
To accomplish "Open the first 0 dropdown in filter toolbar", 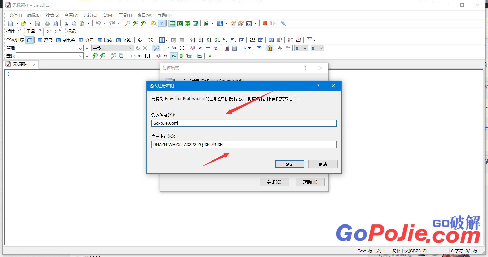I will tap(301, 48).
